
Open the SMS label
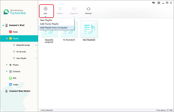(14, 78)
